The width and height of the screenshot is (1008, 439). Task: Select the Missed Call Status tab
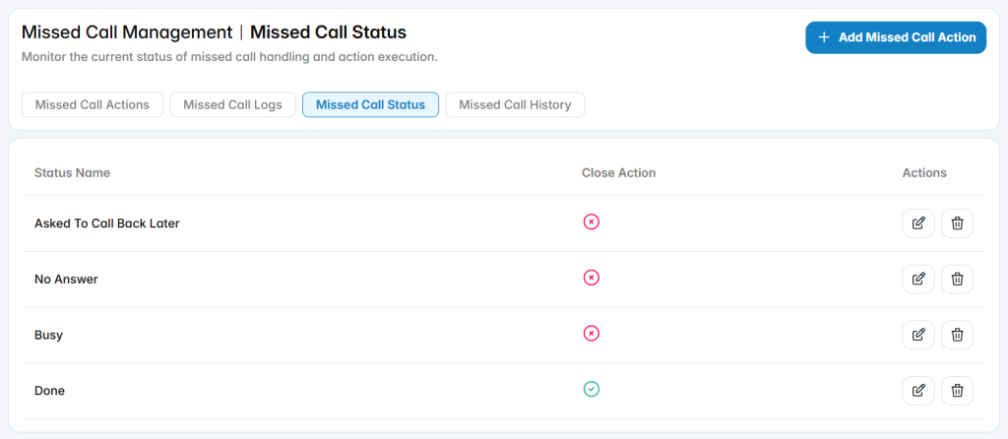coord(370,104)
